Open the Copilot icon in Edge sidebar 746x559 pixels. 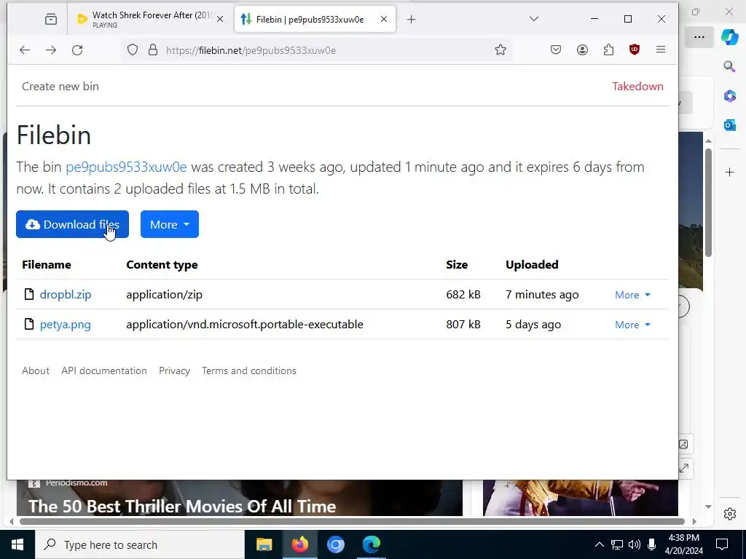pos(730,36)
